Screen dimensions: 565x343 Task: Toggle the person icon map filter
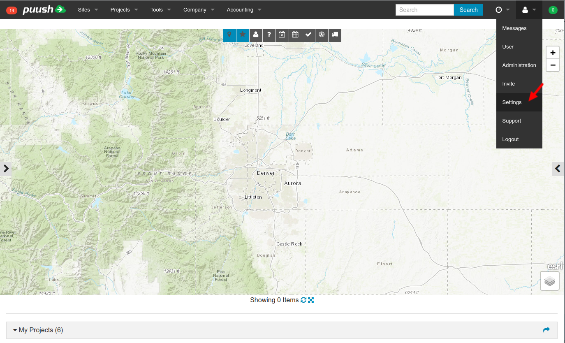point(256,35)
